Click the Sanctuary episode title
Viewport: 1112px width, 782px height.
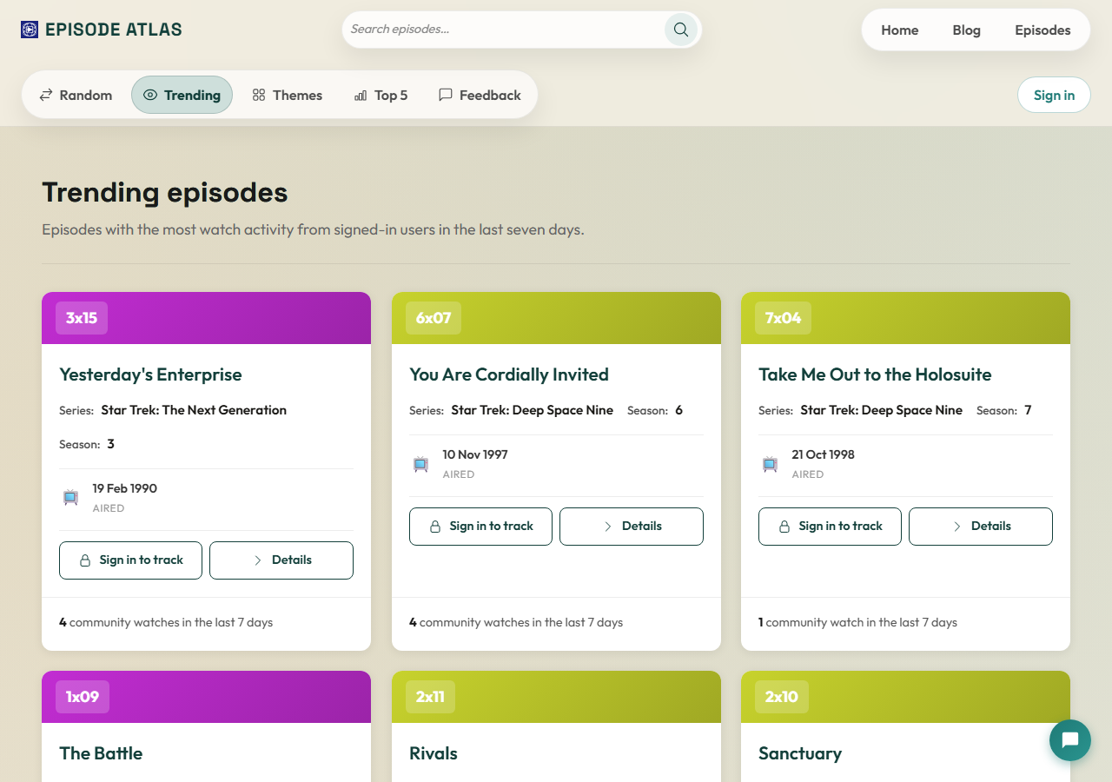(x=800, y=753)
